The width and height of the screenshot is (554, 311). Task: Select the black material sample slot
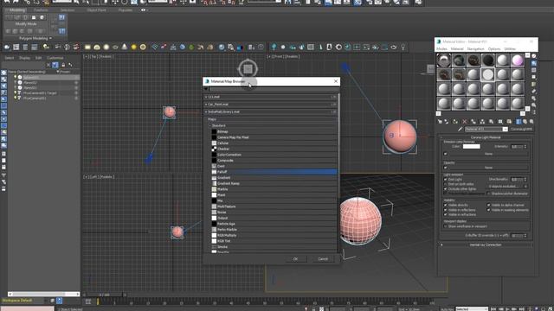(488, 60)
